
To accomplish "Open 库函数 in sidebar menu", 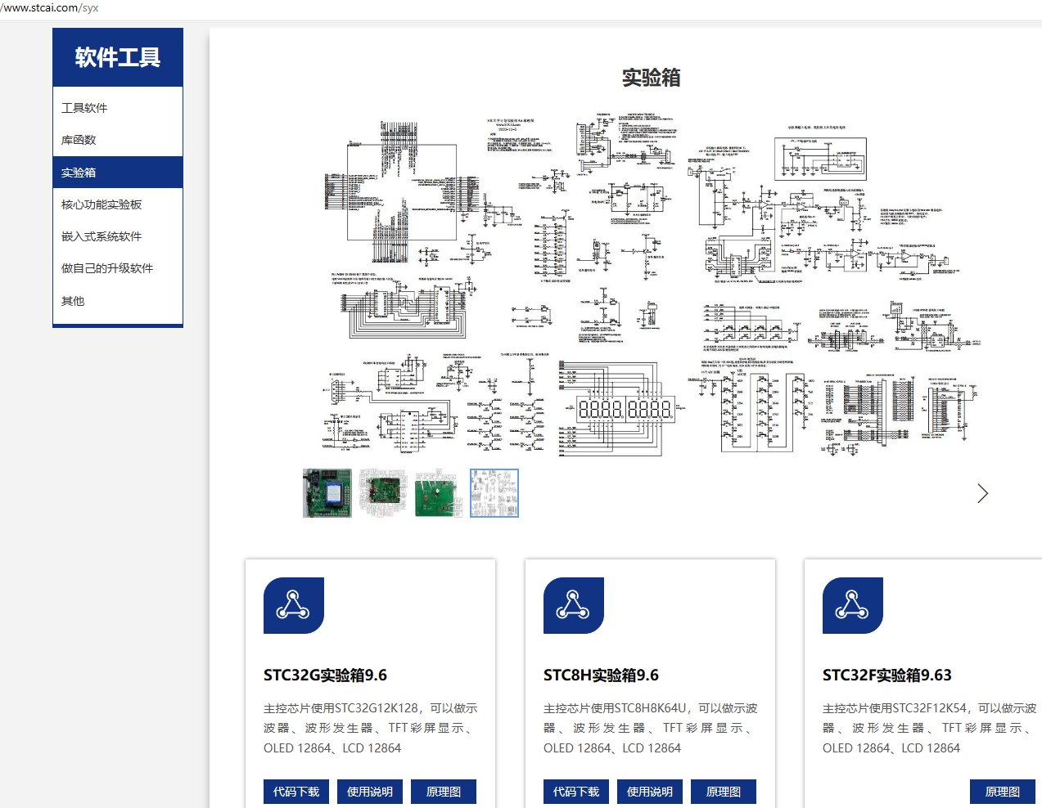I will point(118,140).
